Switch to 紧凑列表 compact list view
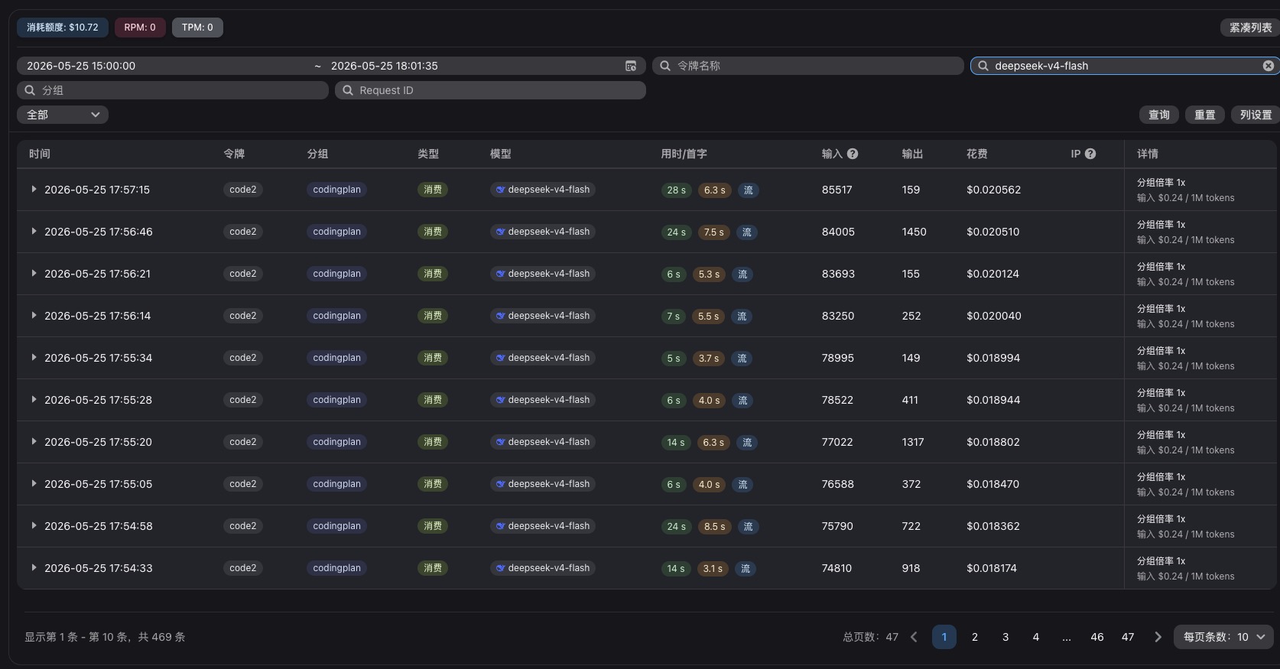The width and height of the screenshot is (1280, 669). click(1250, 28)
